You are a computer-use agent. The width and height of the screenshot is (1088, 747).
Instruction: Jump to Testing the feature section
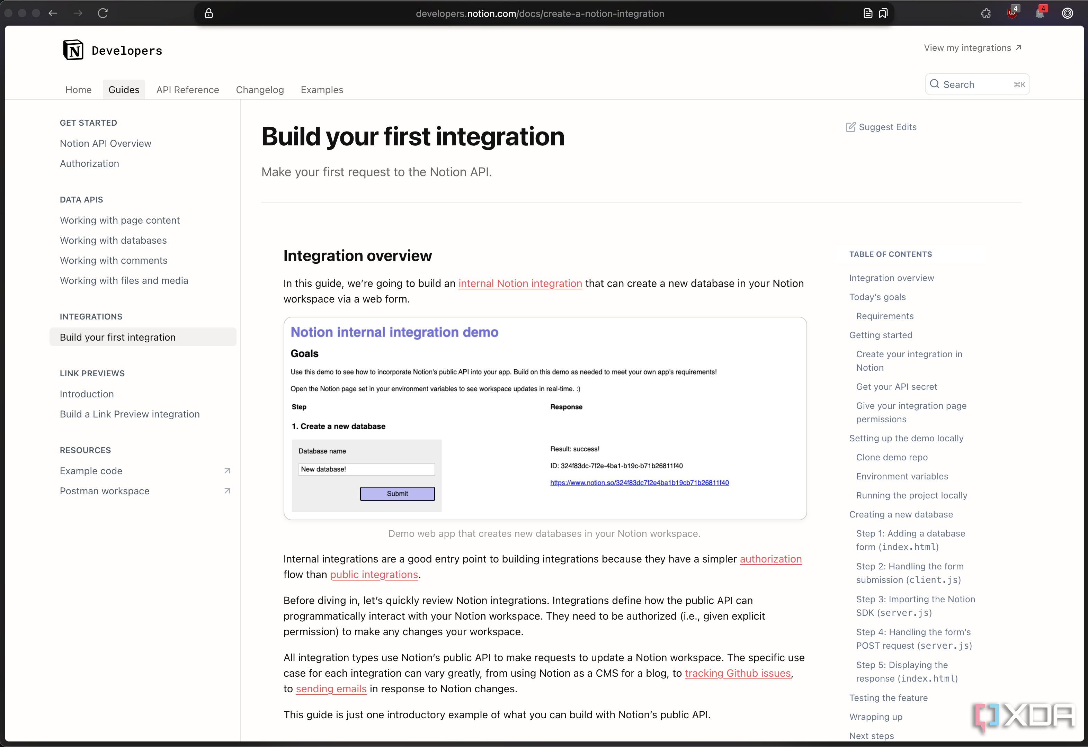coord(888,698)
